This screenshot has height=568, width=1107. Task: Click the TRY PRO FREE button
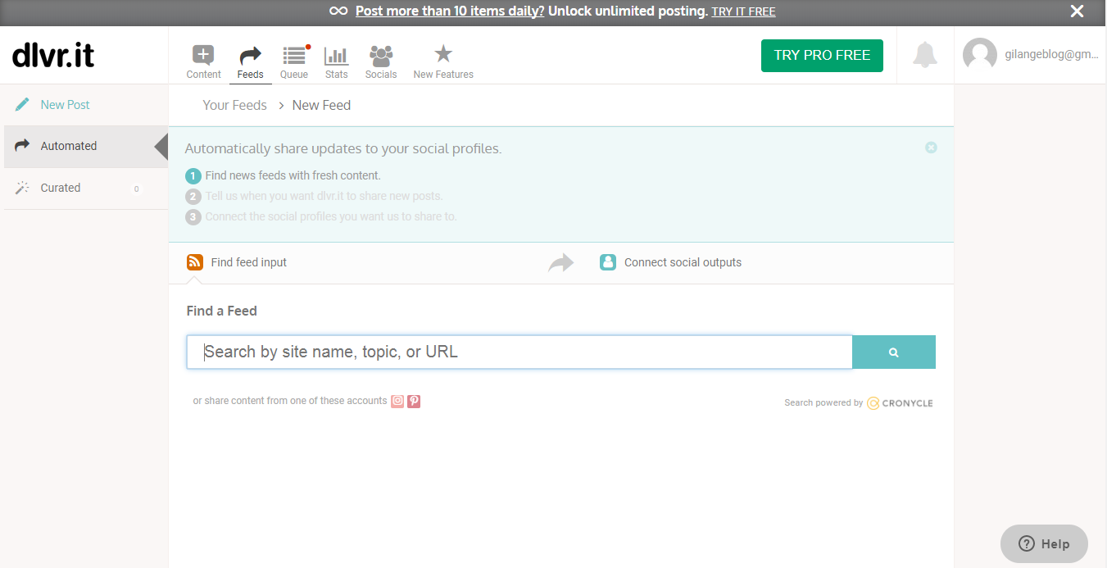[821, 55]
